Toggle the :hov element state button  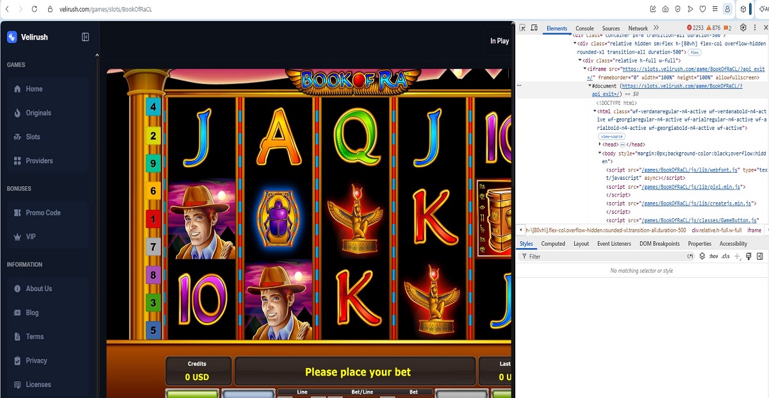coord(713,257)
